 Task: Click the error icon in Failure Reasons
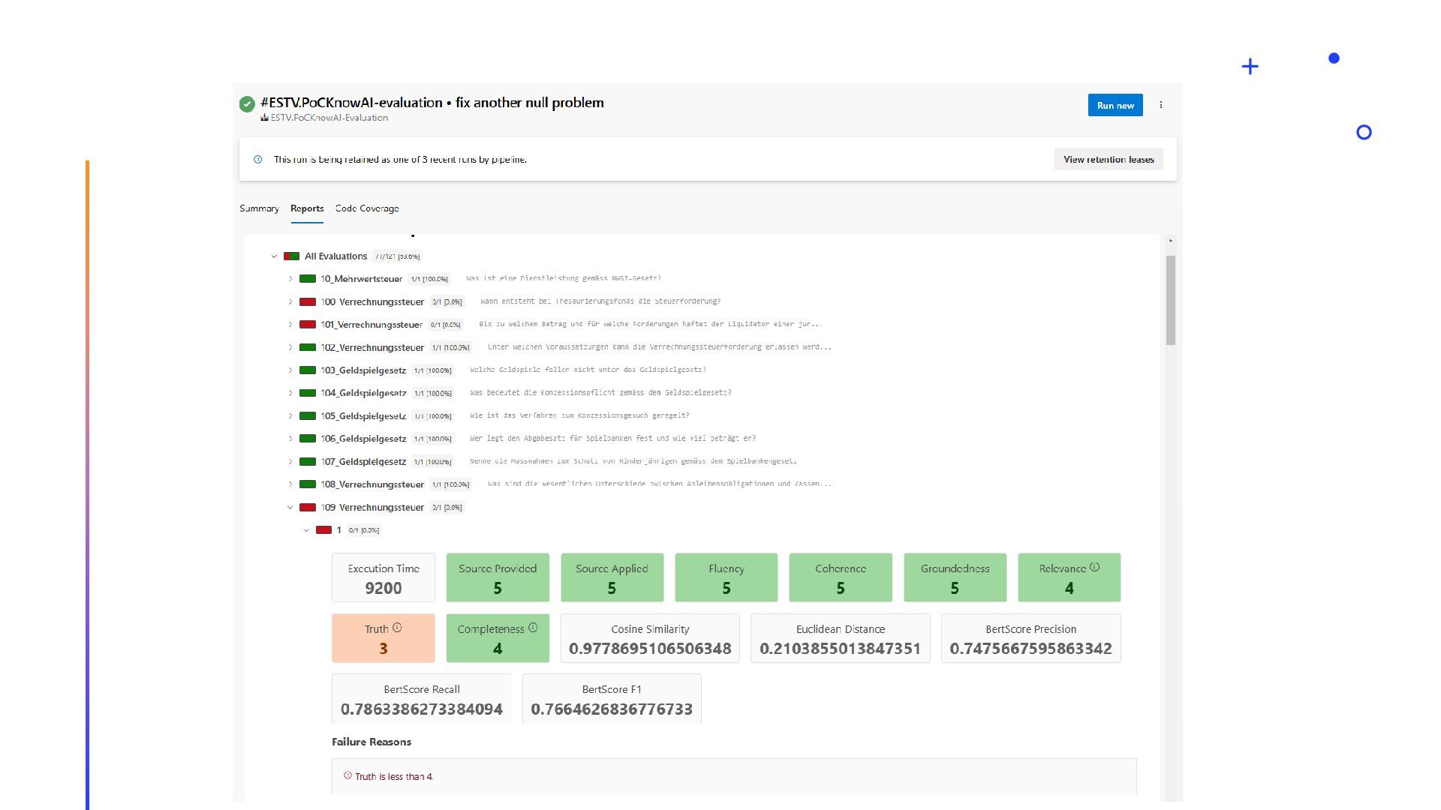tap(347, 775)
